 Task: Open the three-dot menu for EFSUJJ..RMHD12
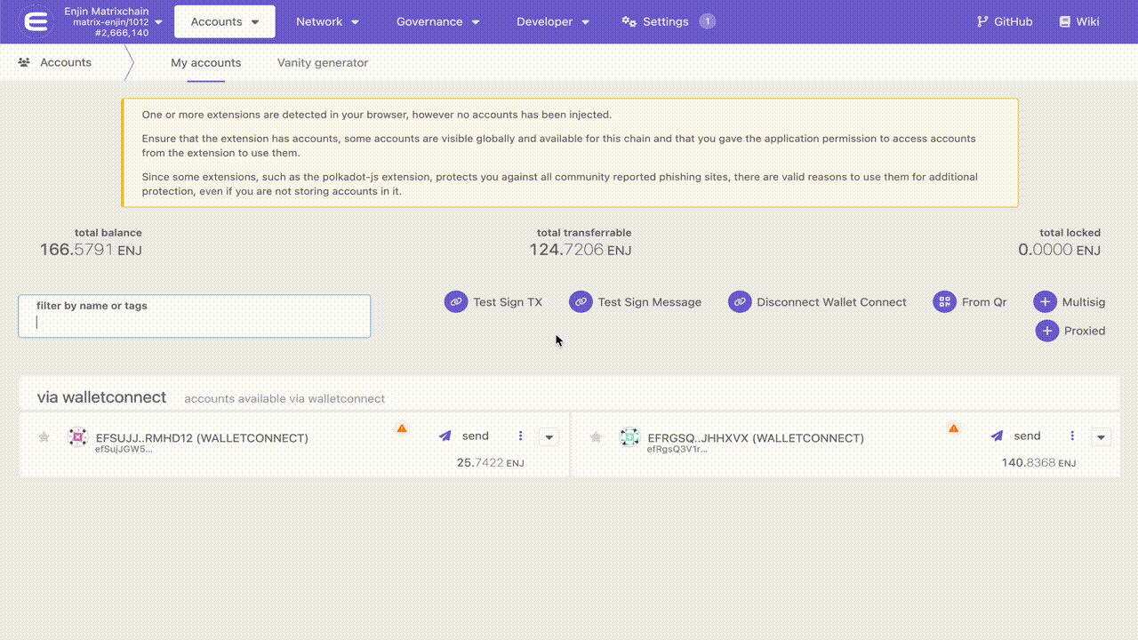[521, 436]
